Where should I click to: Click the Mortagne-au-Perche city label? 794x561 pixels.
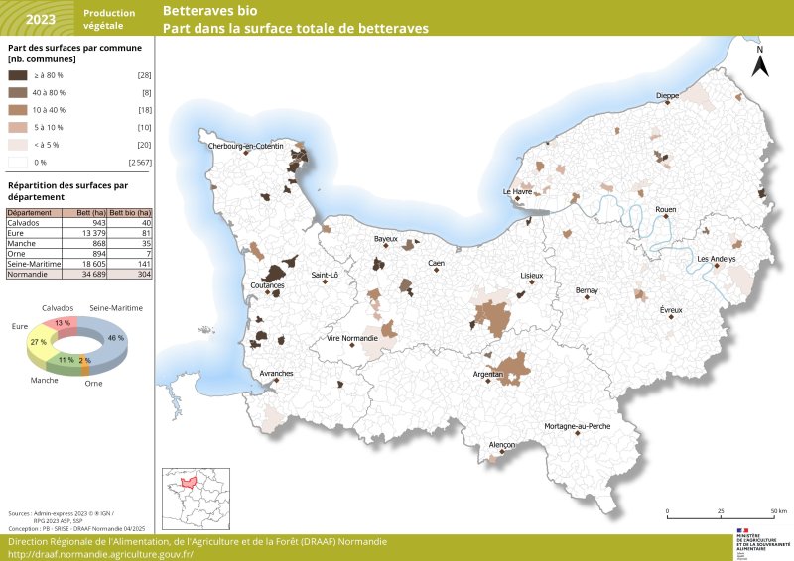(x=578, y=426)
